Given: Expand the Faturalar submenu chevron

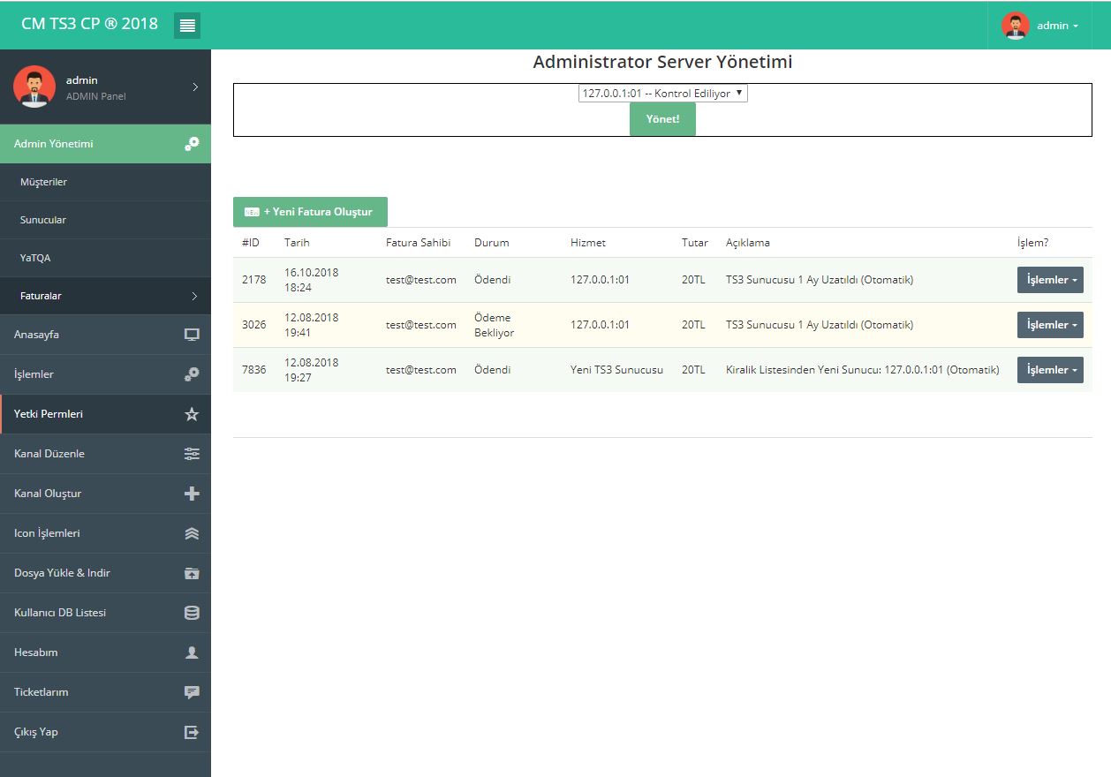Looking at the screenshot, I should point(194,297).
